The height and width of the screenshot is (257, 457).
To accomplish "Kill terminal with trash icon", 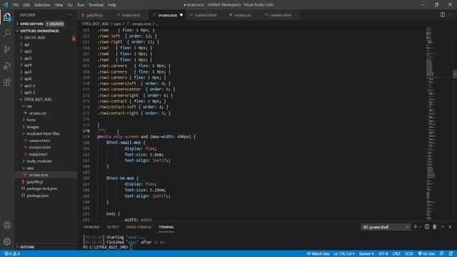I will pos(435,227).
